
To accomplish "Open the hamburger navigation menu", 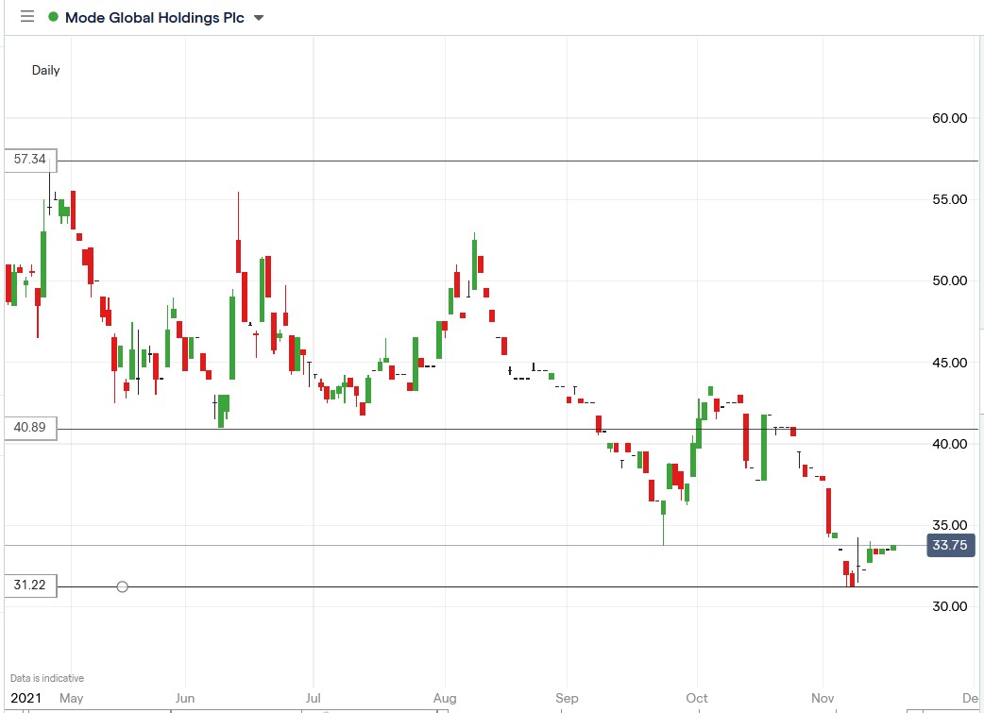I will click(x=27, y=16).
